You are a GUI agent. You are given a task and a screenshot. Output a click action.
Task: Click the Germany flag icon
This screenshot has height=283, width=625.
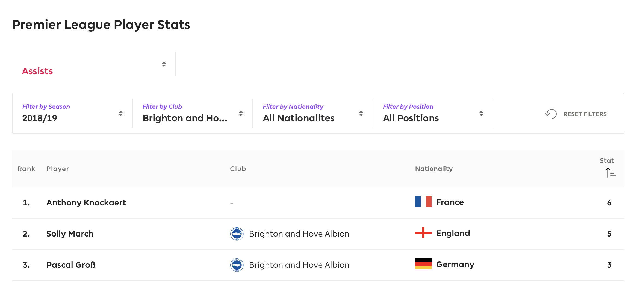click(x=423, y=264)
